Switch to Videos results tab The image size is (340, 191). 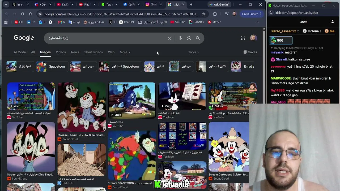tap(61, 52)
